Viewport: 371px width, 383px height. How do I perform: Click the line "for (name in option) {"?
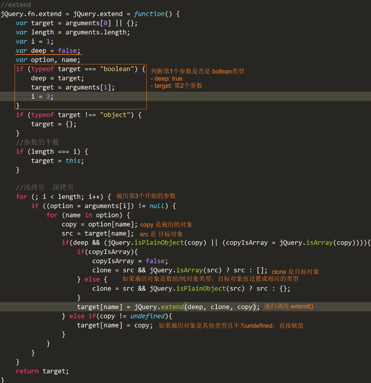[x=88, y=215]
